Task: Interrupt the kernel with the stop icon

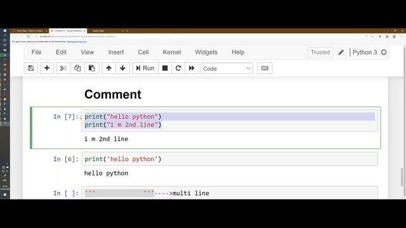Action: click(165, 68)
